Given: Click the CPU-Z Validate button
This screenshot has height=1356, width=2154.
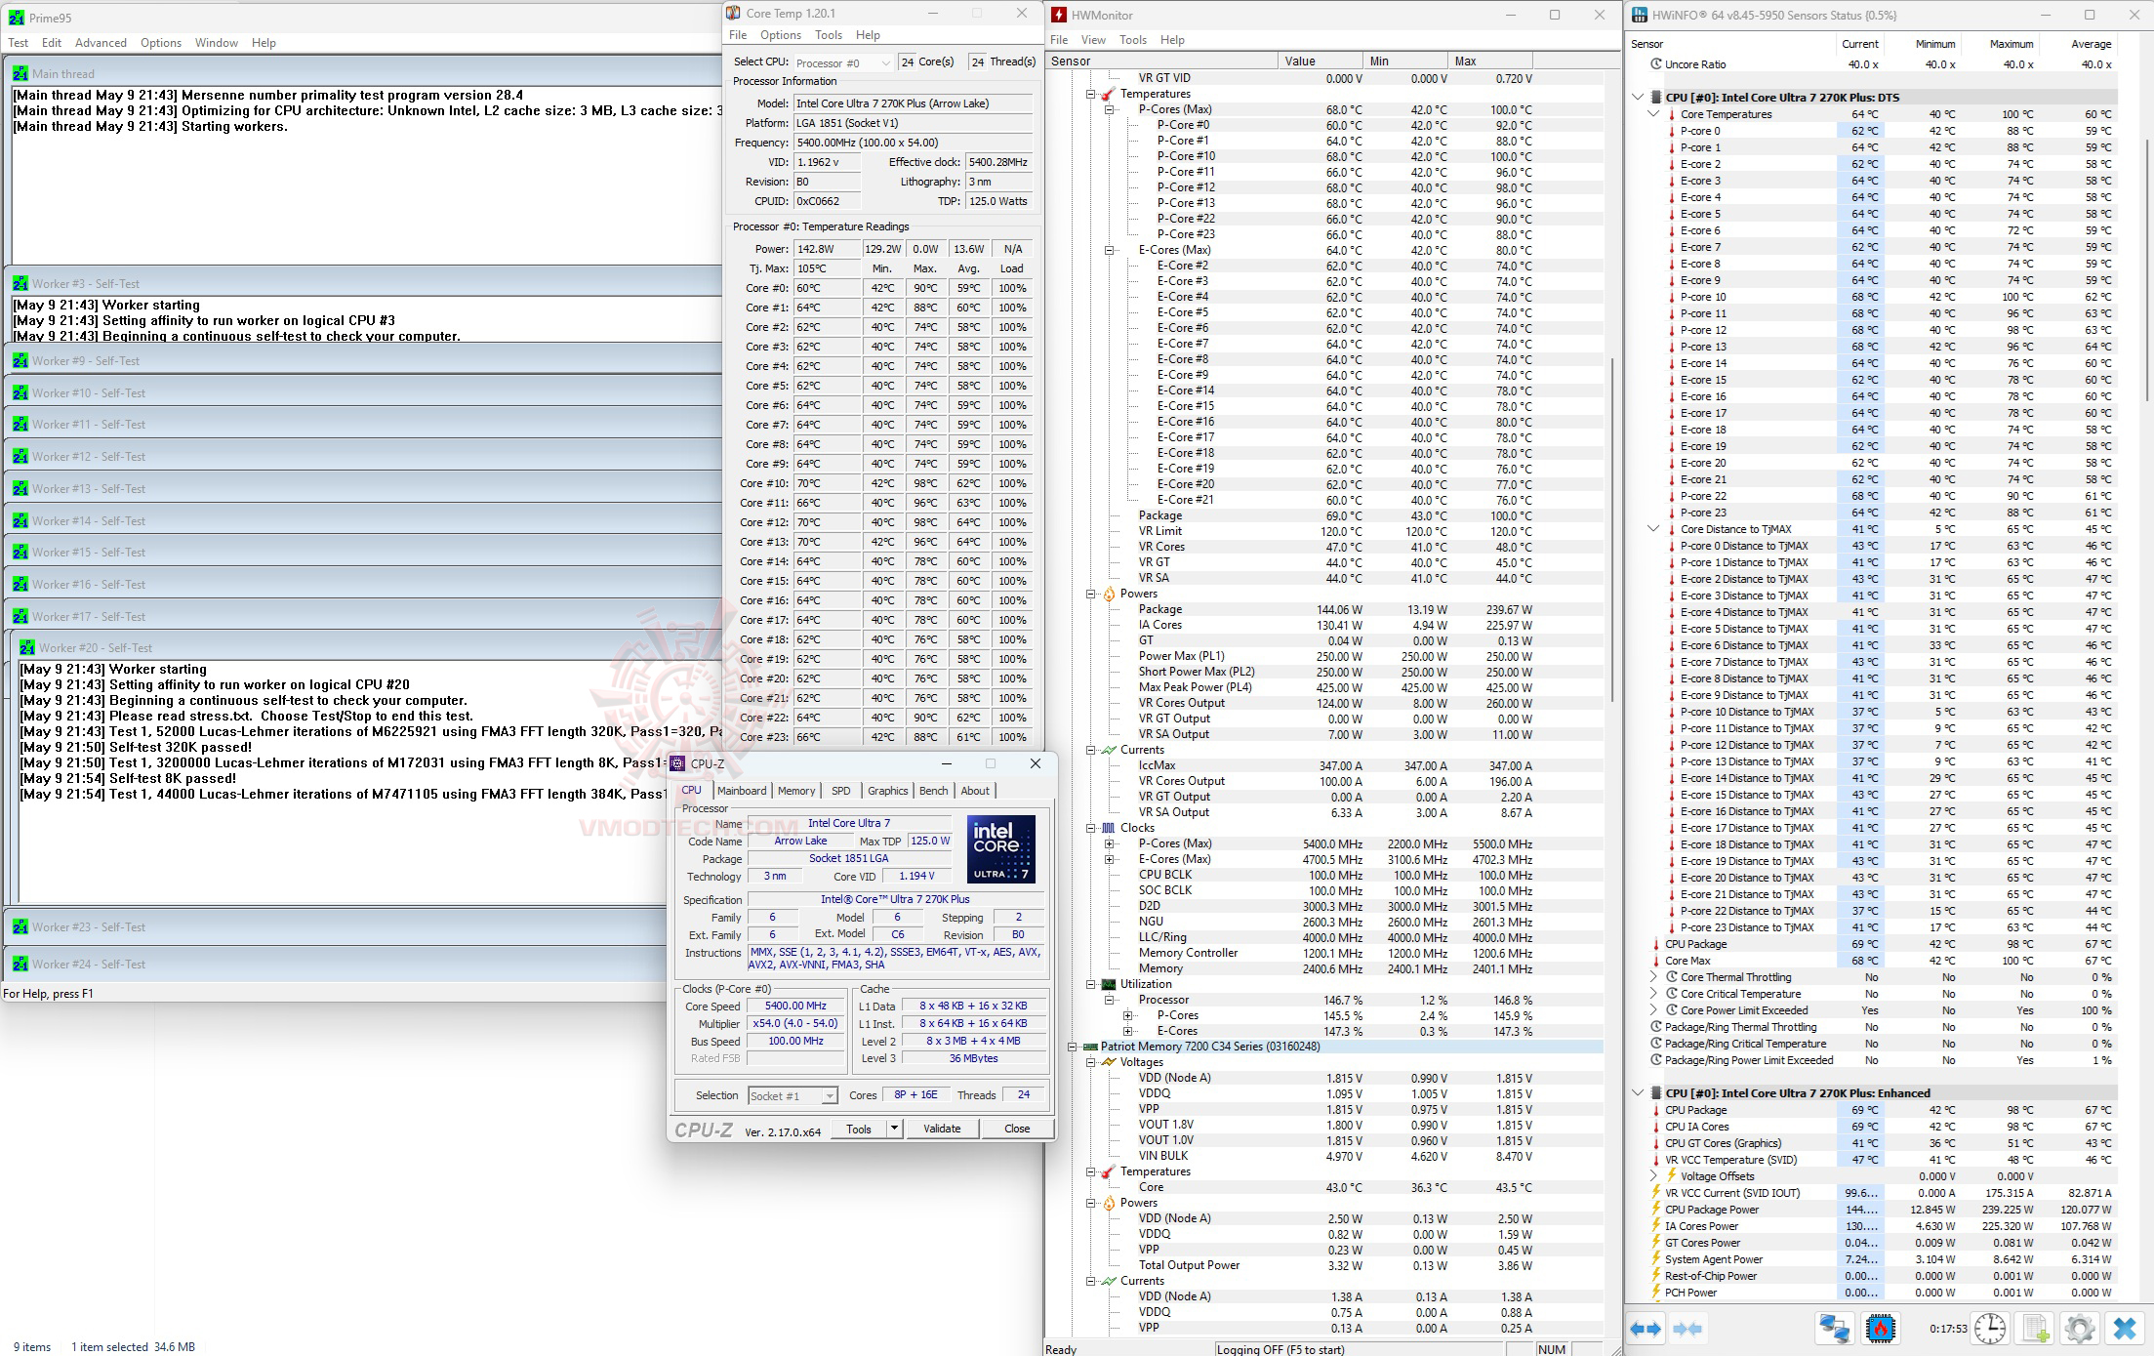Looking at the screenshot, I should [x=942, y=1129].
